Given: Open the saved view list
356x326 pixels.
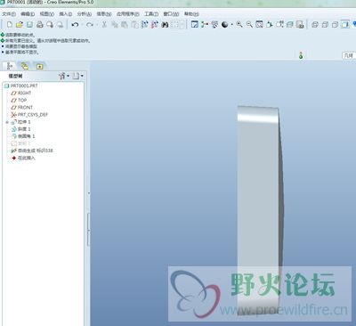Looking at the screenshot, I should click(x=279, y=25).
